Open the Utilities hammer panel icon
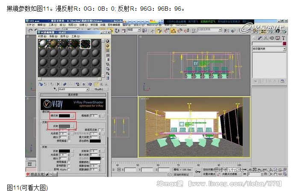Image resolution: width=294 pixels, height=191 pixels. [283, 38]
